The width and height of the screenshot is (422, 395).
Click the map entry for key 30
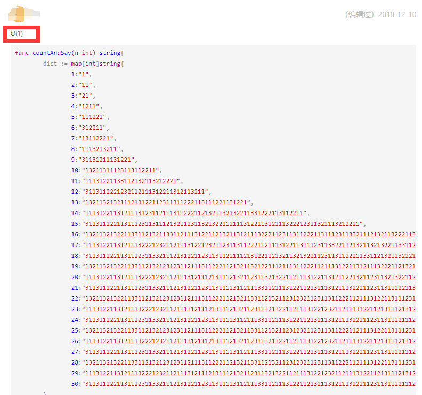(244, 384)
